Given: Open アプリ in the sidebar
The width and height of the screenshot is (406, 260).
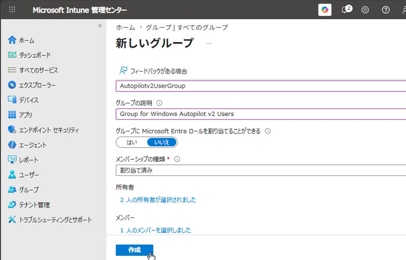Looking at the screenshot, I should (26, 115).
